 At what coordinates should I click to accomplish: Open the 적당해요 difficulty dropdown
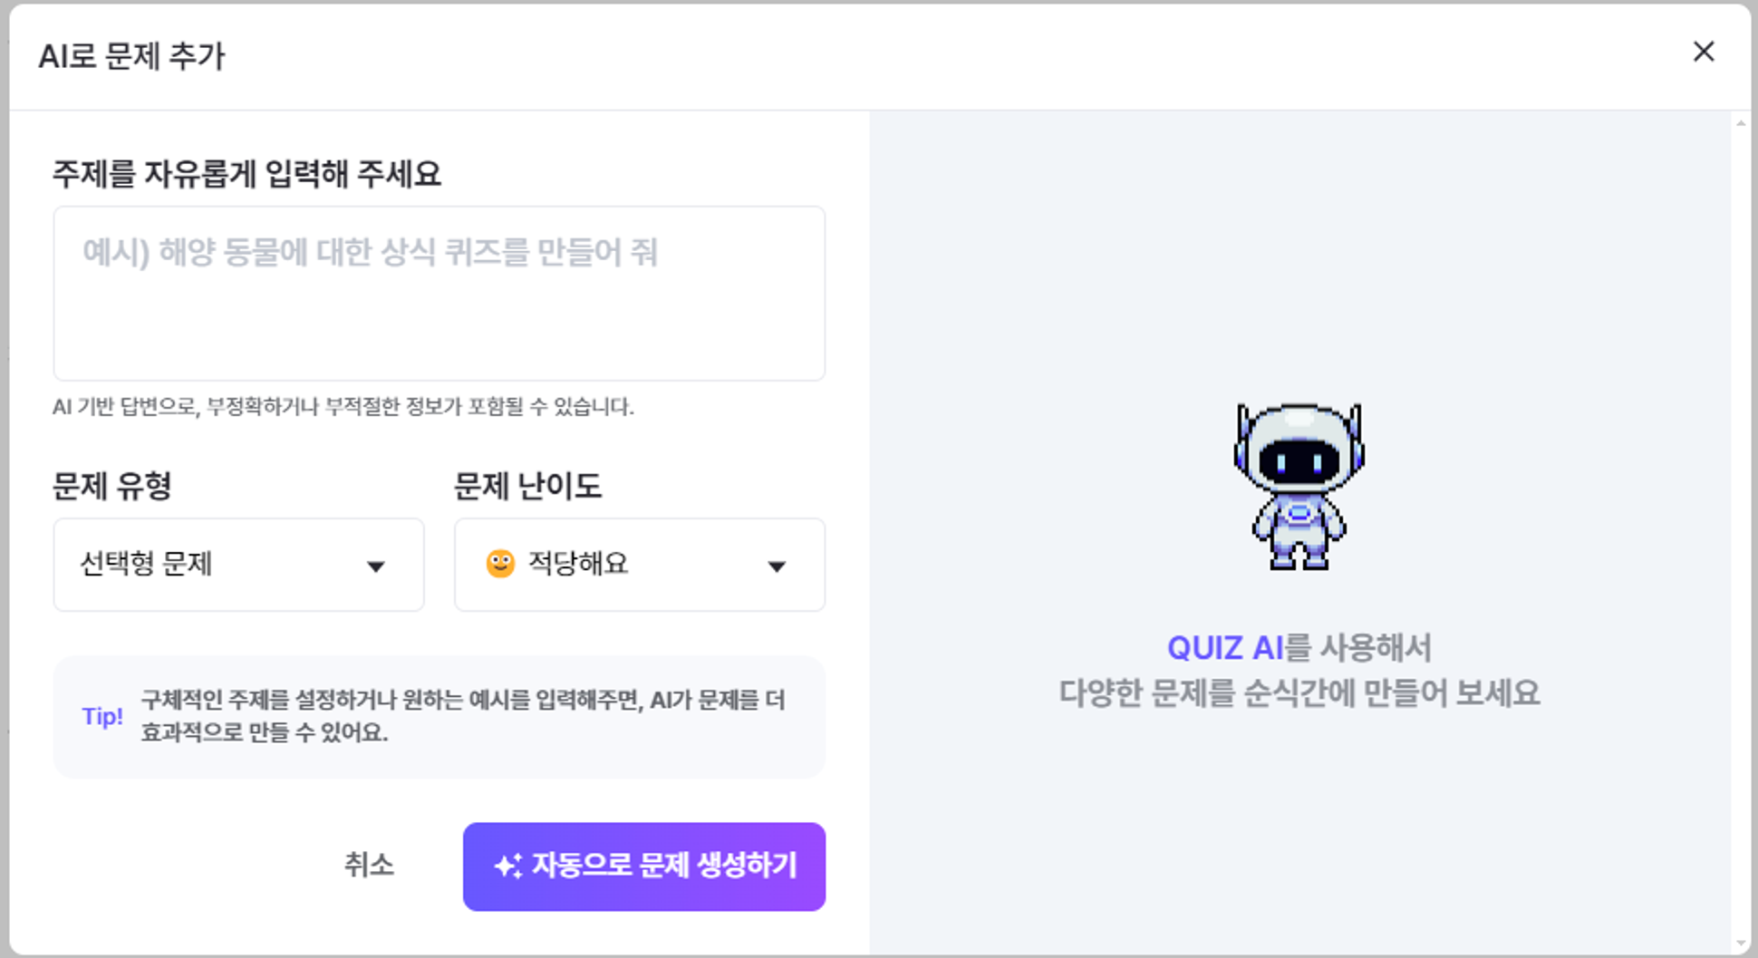[639, 565]
